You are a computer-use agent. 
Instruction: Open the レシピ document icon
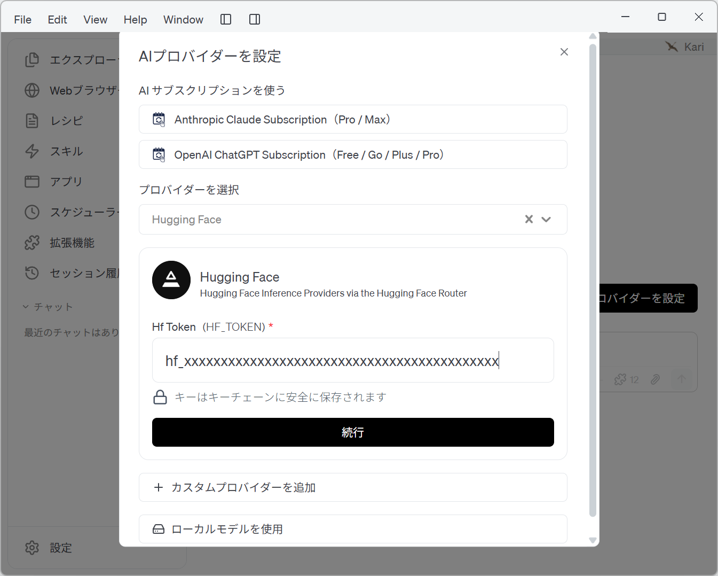32,121
